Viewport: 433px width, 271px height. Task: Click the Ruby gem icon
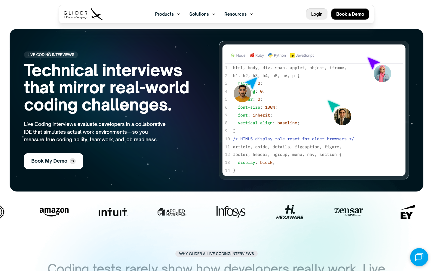pyautogui.click(x=252, y=55)
